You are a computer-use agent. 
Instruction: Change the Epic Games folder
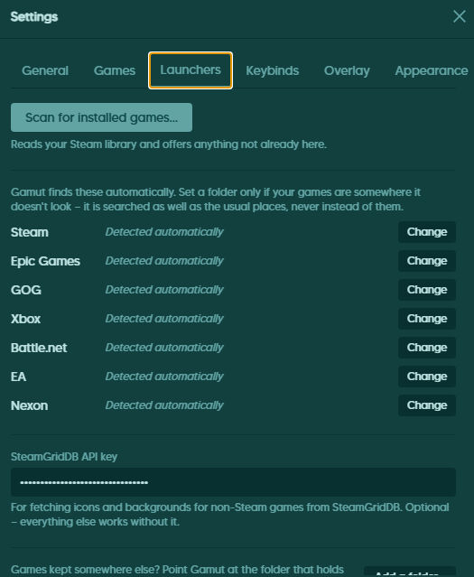427,261
